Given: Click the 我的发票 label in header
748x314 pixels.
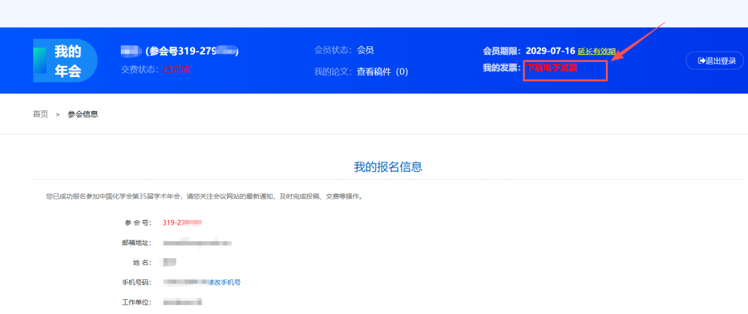Looking at the screenshot, I should (501, 68).
